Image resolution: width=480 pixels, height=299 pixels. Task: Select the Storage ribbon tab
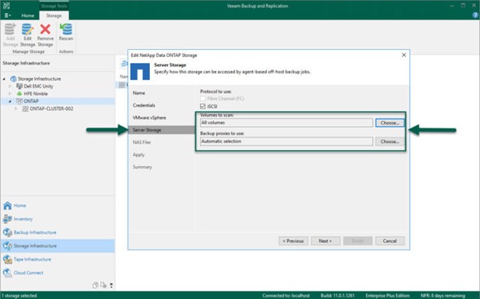[x=54, y=15]
